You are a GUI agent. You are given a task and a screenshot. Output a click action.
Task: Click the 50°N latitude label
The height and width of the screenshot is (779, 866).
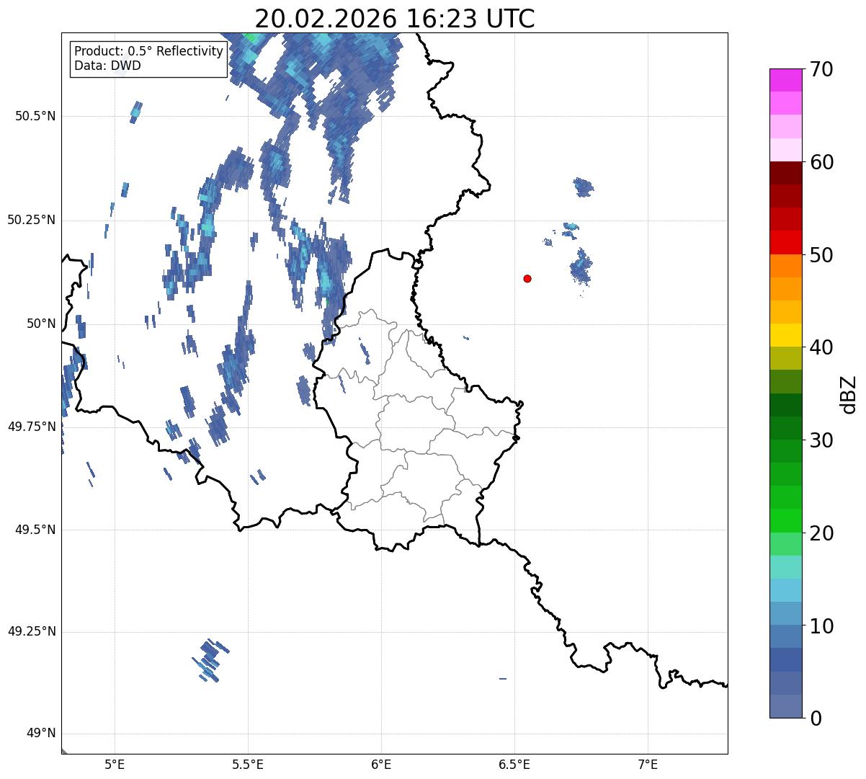[41, 324]
